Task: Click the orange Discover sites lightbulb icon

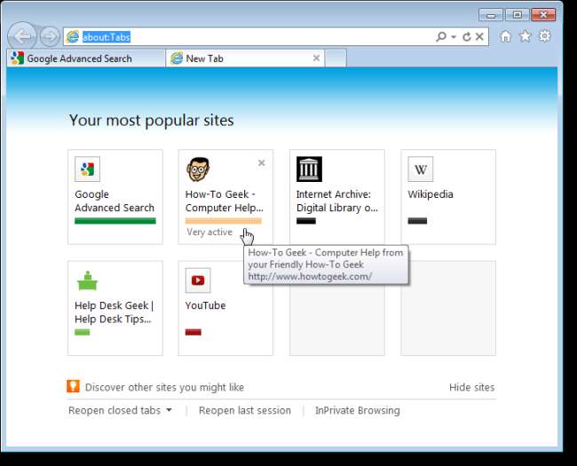Action: 73,386
